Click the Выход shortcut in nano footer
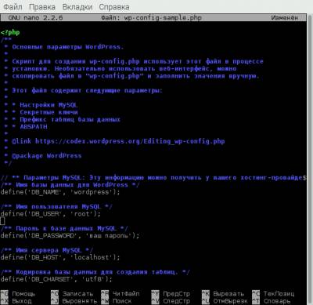 (16, 301)
